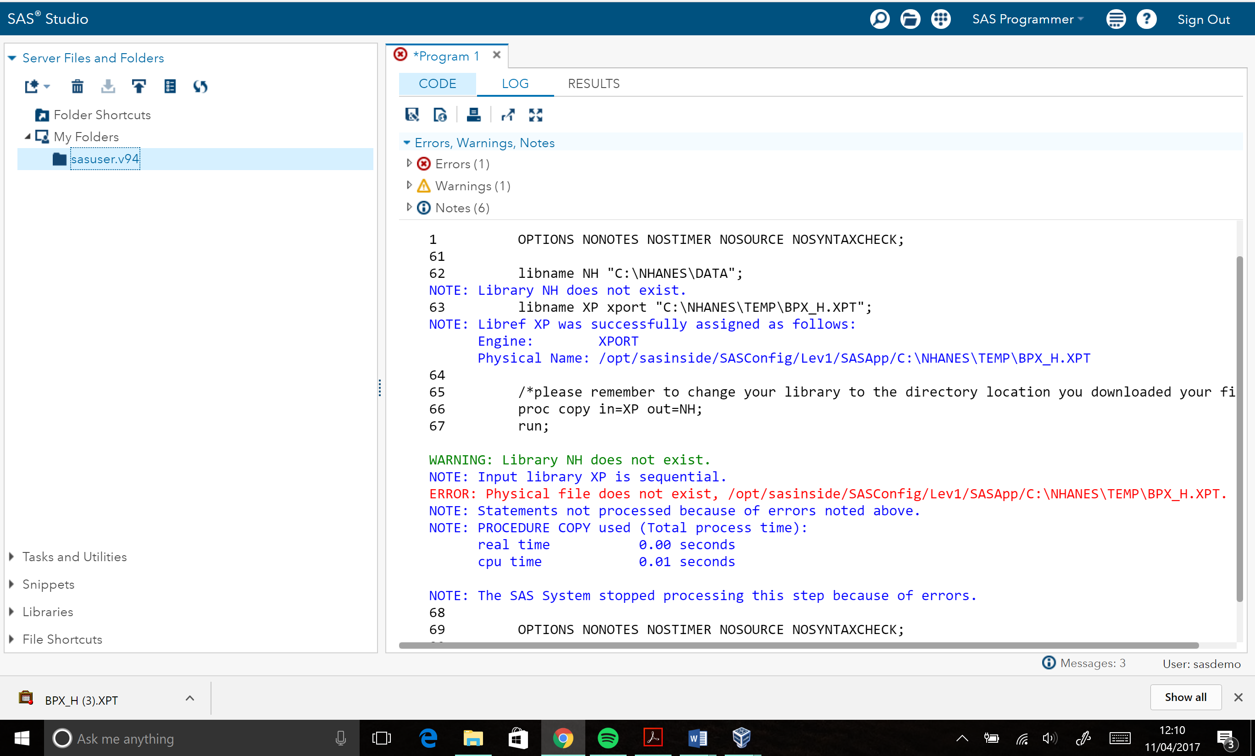Image resolution: width=1255 pixels, height=756 pixels.
Task: Click the delete trash icon in files toolbar
Action: [x=77, y=87]
